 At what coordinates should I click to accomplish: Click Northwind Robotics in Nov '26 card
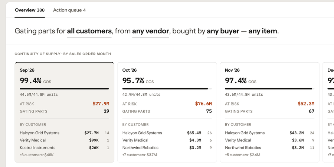pos(243,148)
